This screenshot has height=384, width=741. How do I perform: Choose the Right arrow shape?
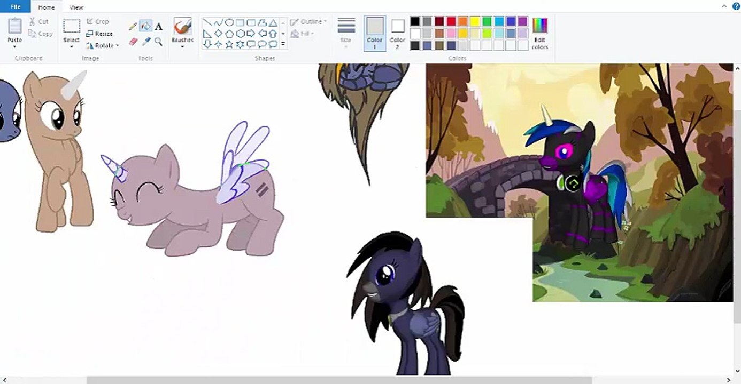251,33
